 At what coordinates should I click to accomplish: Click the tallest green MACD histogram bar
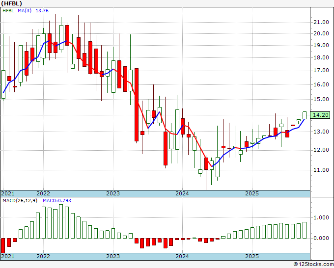[x=61, y=221]
